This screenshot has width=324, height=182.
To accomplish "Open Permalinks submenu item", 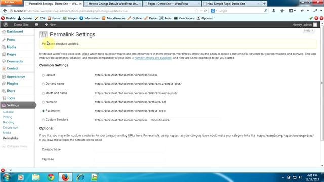I will 11,138.
